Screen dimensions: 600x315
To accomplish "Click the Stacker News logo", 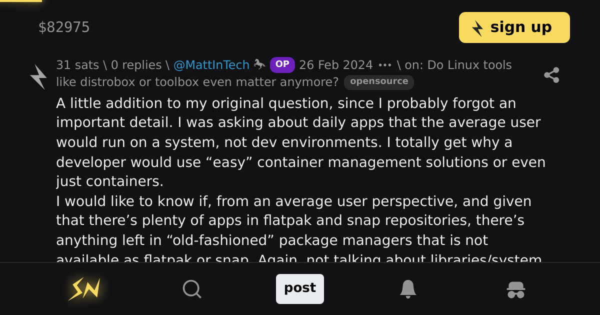I will point(84,289).
